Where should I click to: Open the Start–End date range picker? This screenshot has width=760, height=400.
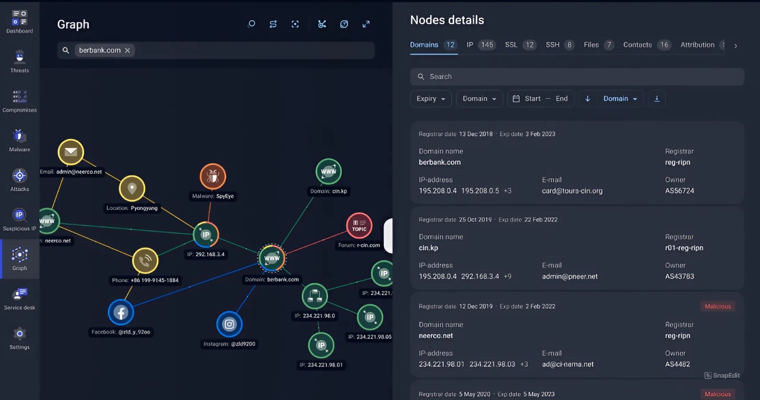click(541, 99)
